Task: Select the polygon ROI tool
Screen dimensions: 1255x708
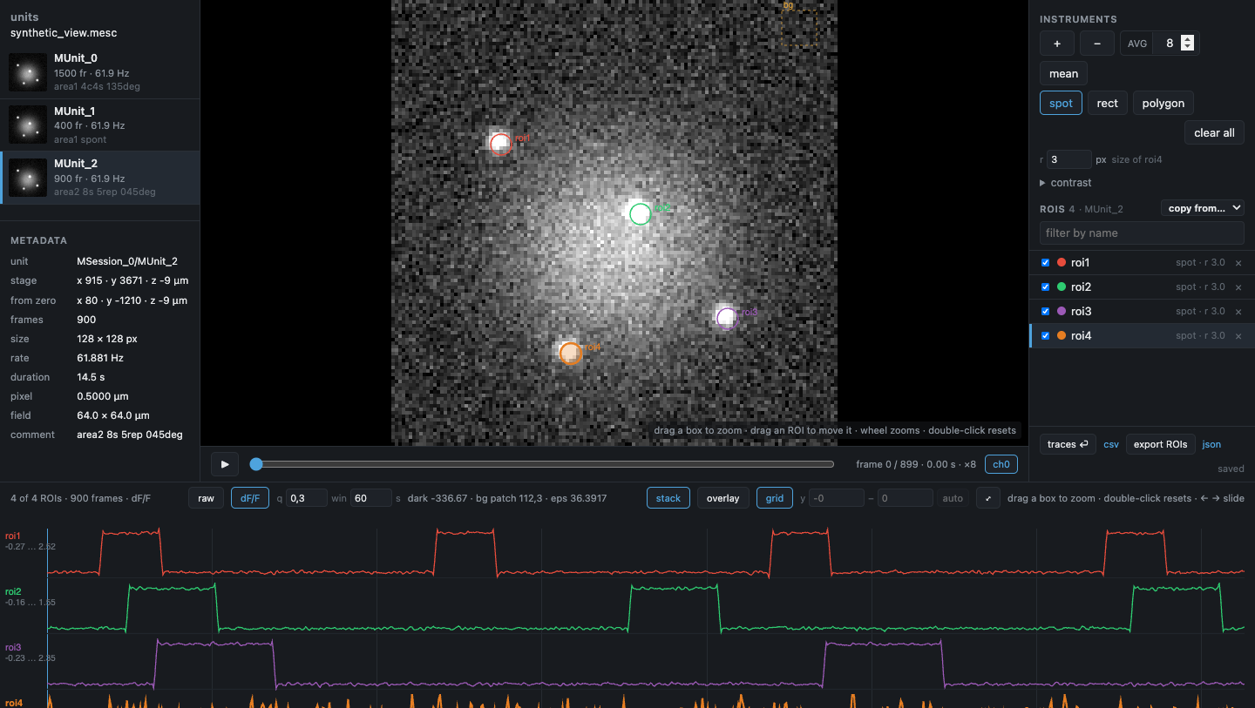Action: click(x=1163, y=103)
